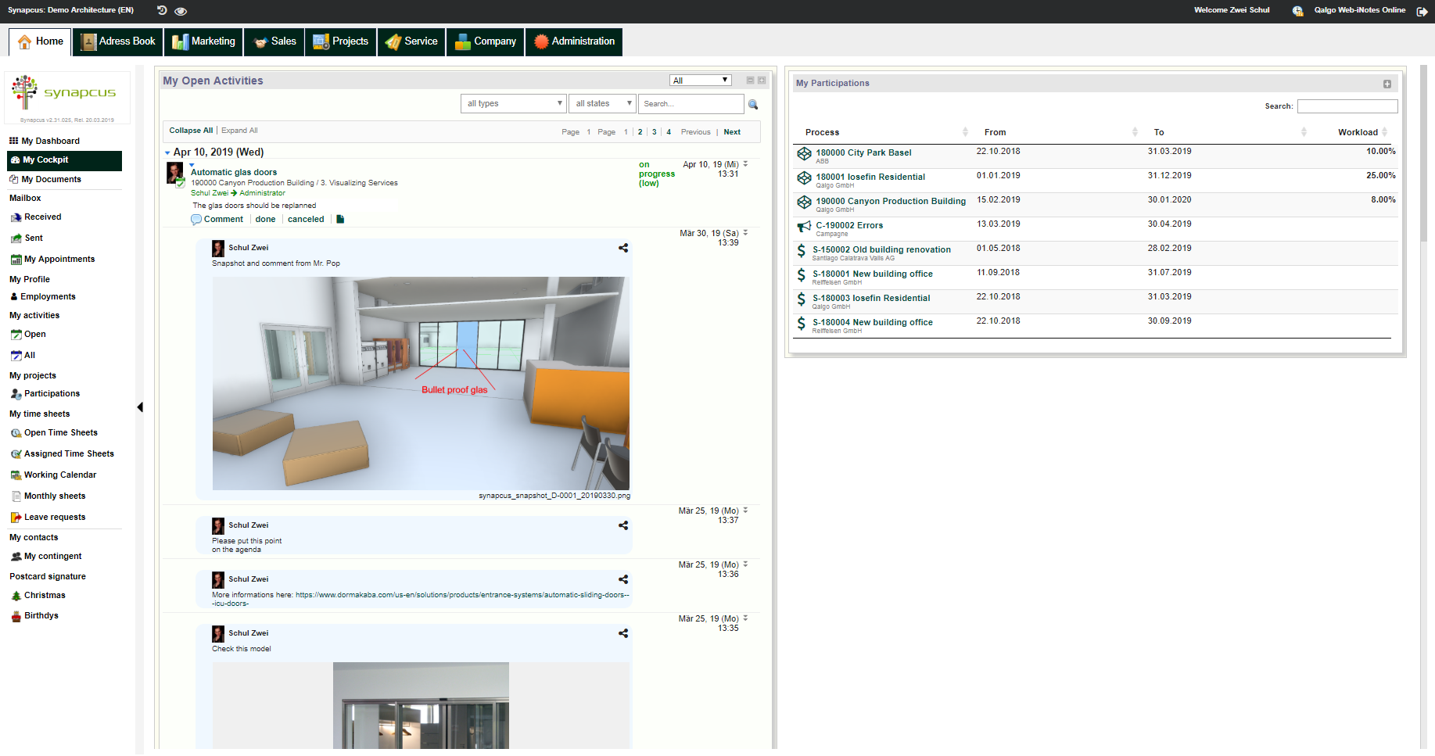Click the Birthdys gift icon in sidebar
Image resolution: width=1435 pixels, height=756 pixels.
pos(16,616)
